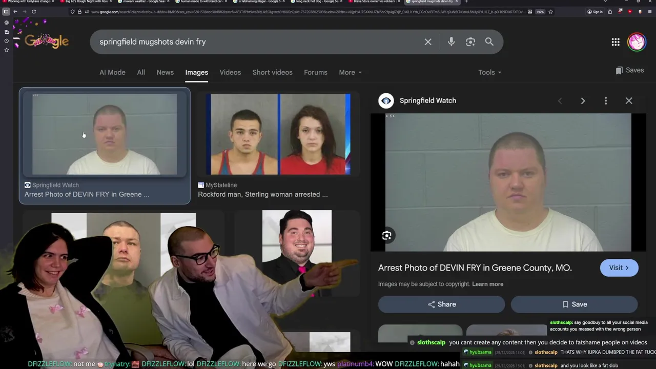The width and height of the screenshot is (656, 369).
Task: Open the shield tracking protection icon
Action: (x=72, y=12)
